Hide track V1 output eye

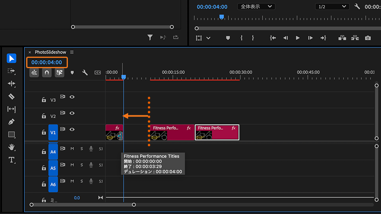(72, 129)
